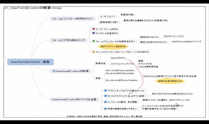Screen dimensions: 209x124
Task: Click the yellow 省略すると別の意味になる callout
Action: point(170,81)
